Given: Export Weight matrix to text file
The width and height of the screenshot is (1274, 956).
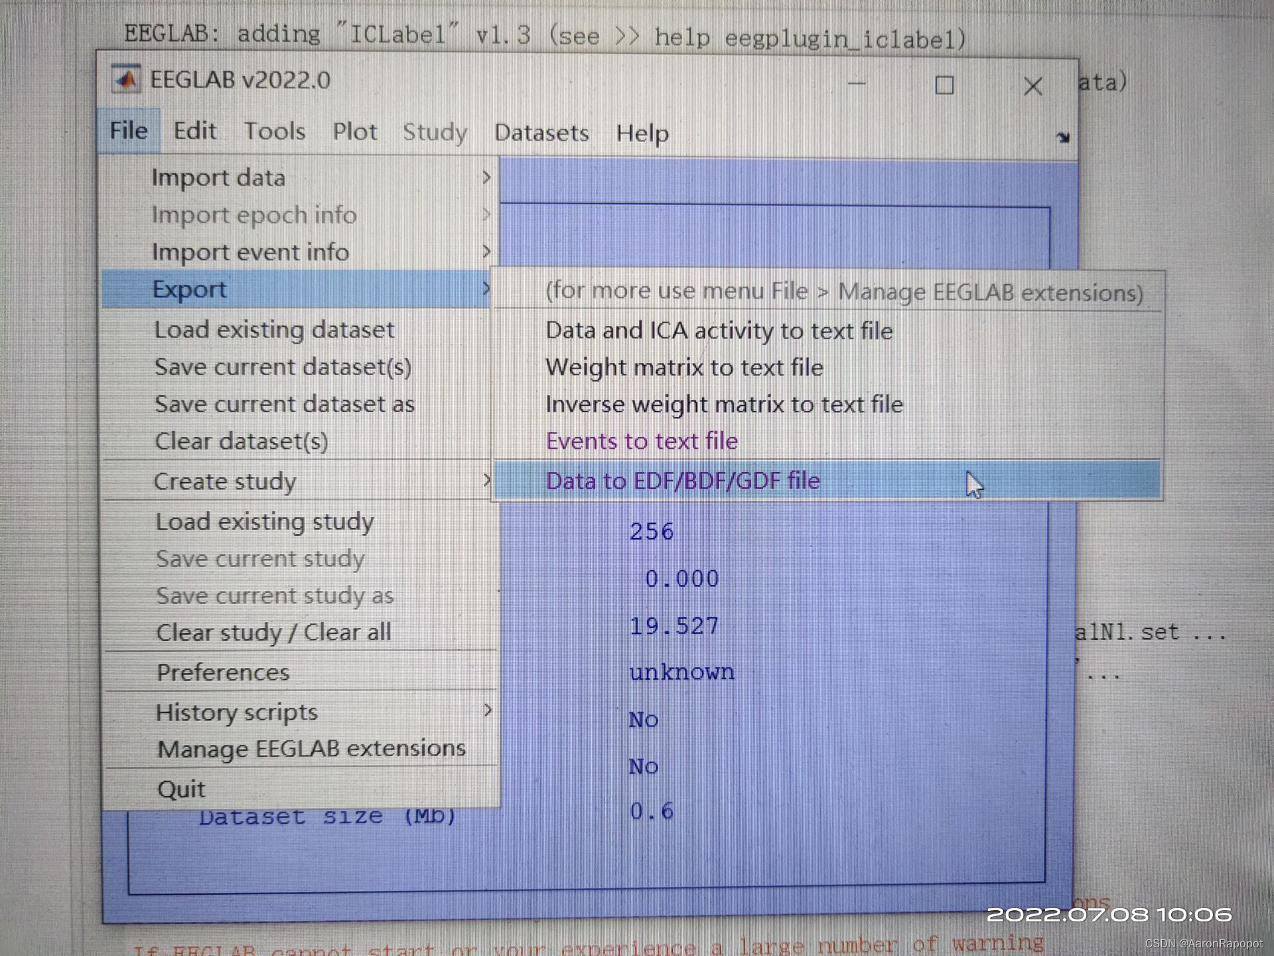Looking at the screenshot, I should 827,367.
